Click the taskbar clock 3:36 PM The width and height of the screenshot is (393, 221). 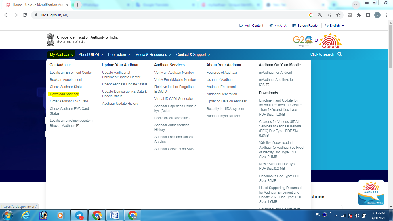coord(378,213)
